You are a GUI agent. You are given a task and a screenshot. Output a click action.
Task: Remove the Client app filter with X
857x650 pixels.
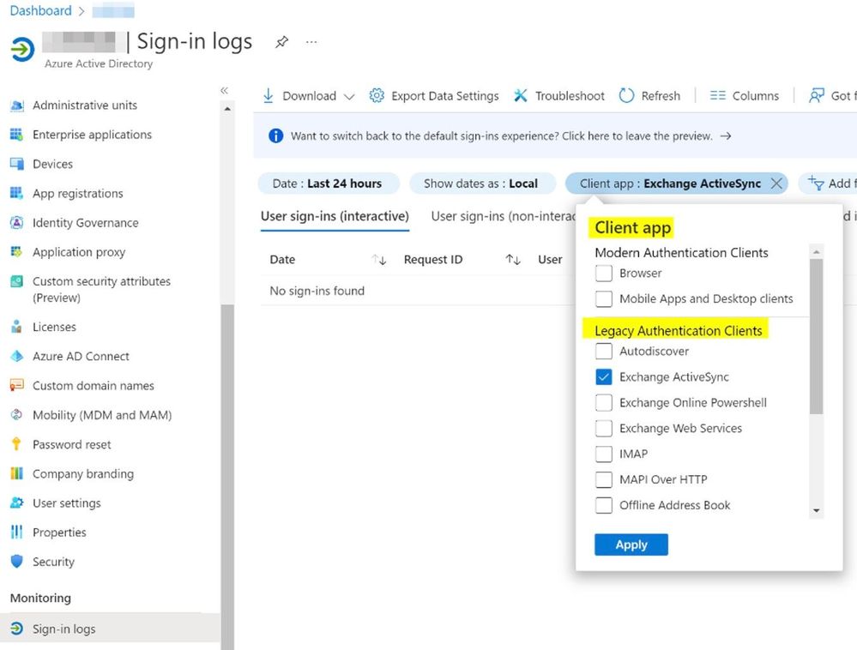pos(776,184)
